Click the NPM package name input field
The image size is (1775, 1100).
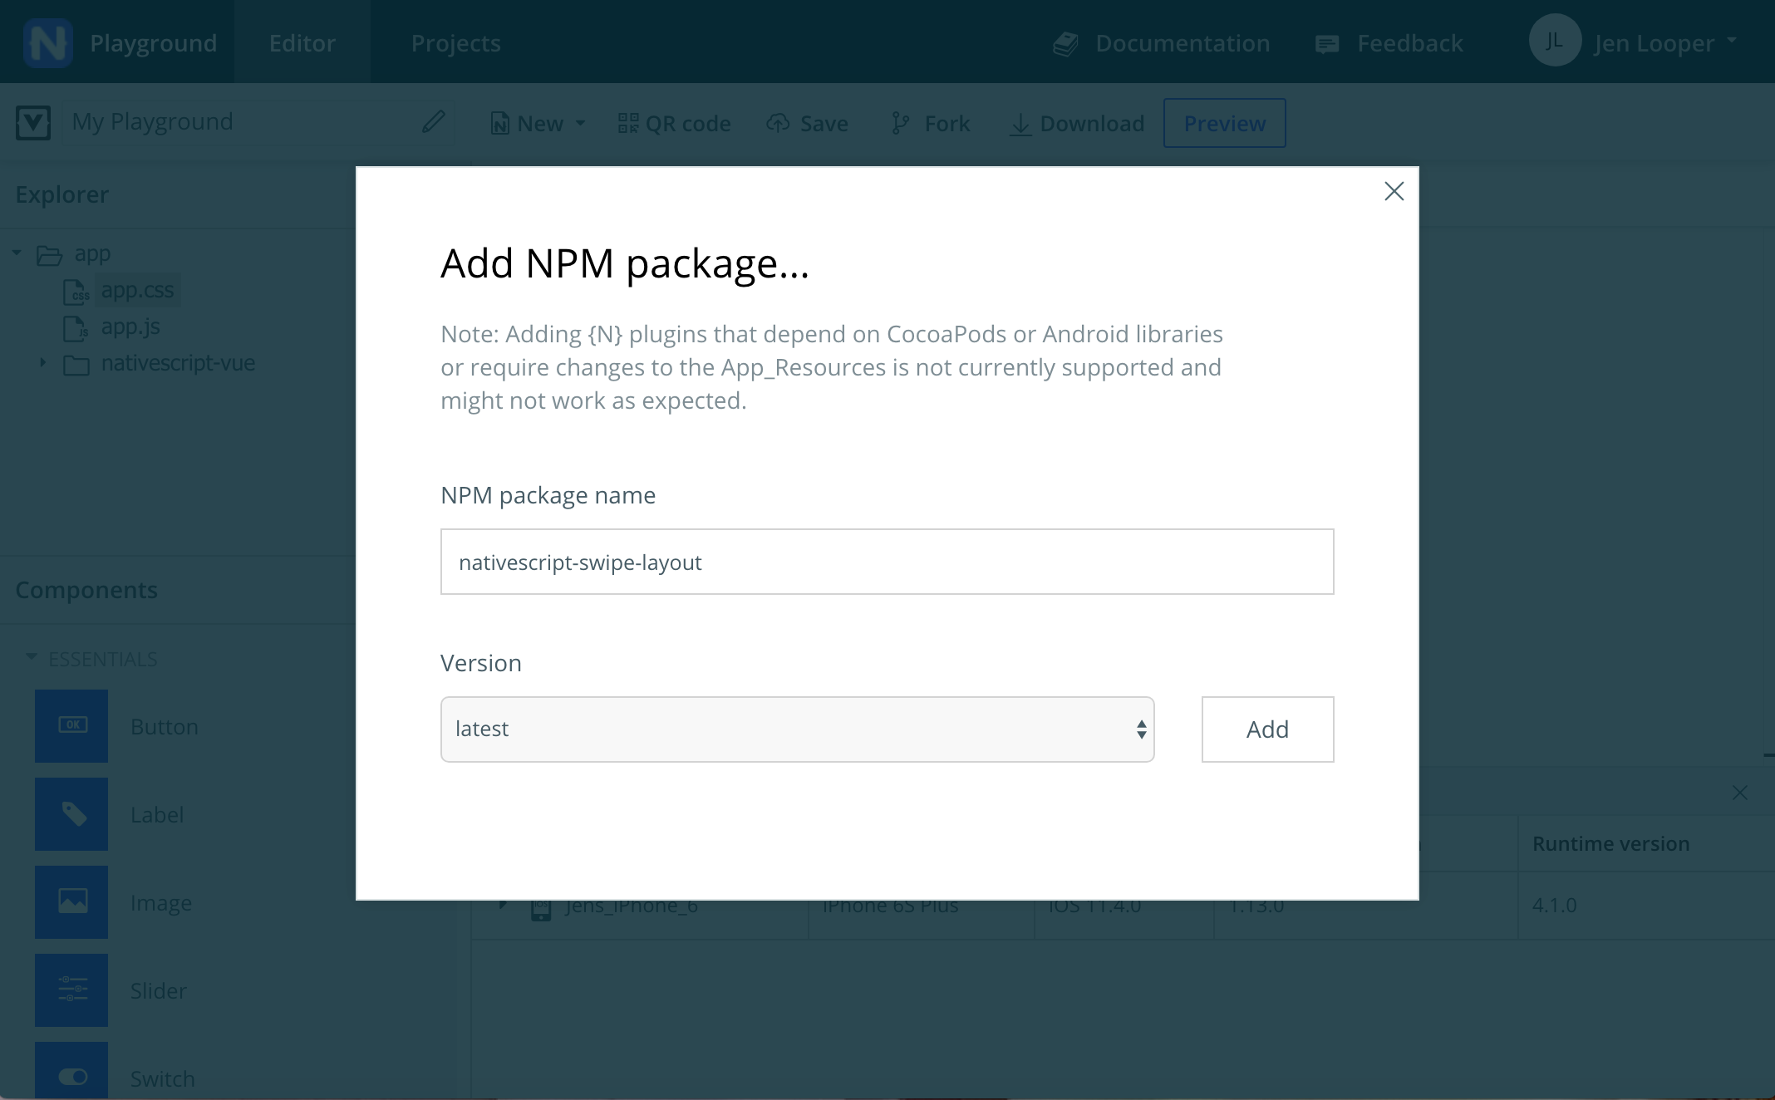click(887, 562)
